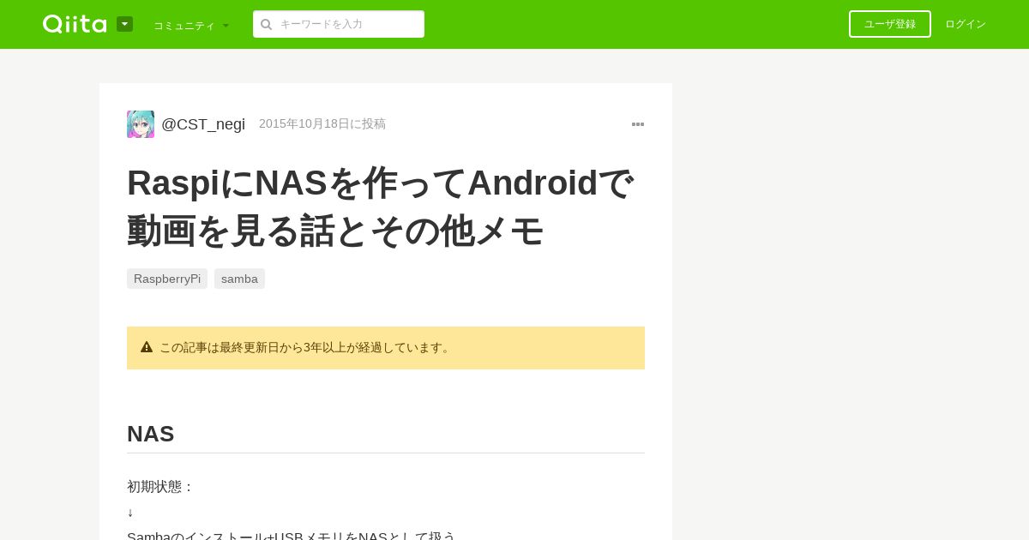Viewport: 1029px width, 540px height.
Task: Click the article title RaspiにNASを作って
Action: point(381,207)
